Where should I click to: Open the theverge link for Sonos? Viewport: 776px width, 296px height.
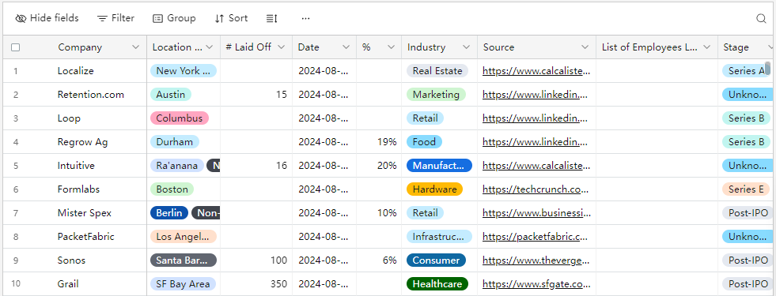(536, 260)
